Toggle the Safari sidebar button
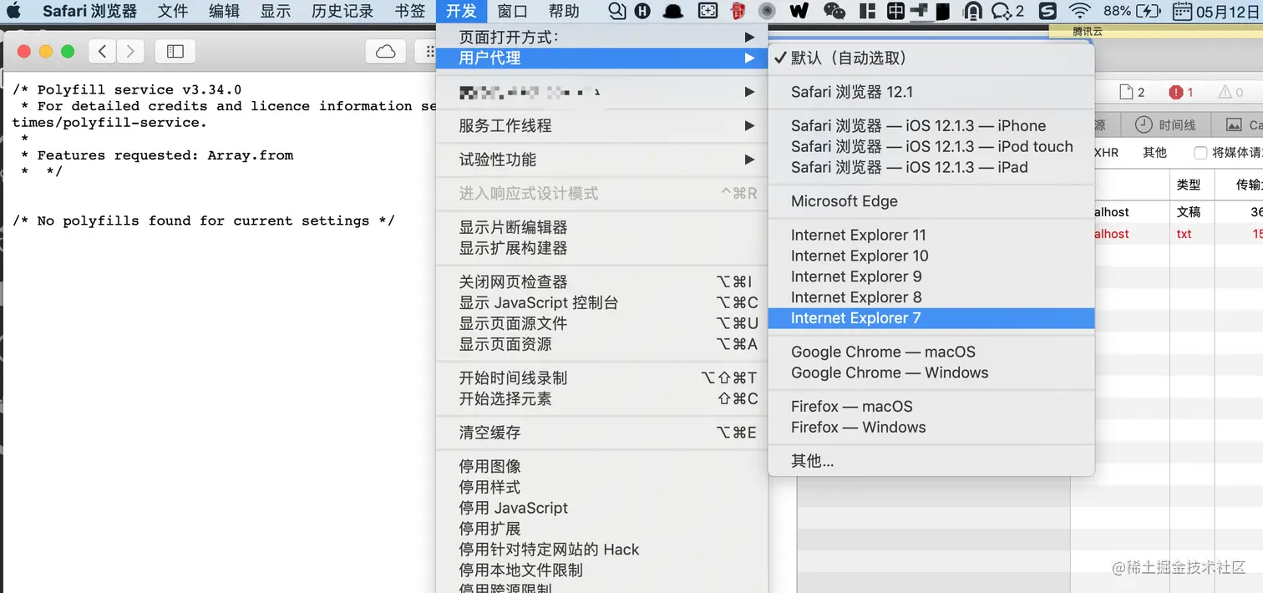Screen dimensions: 1263x593 (x=175, y=51)
